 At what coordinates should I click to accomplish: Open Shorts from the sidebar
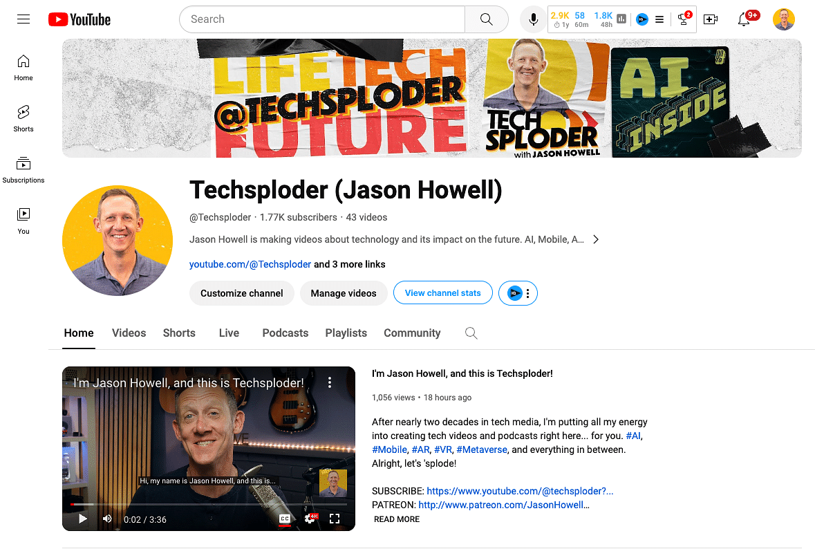pos(24,118)
